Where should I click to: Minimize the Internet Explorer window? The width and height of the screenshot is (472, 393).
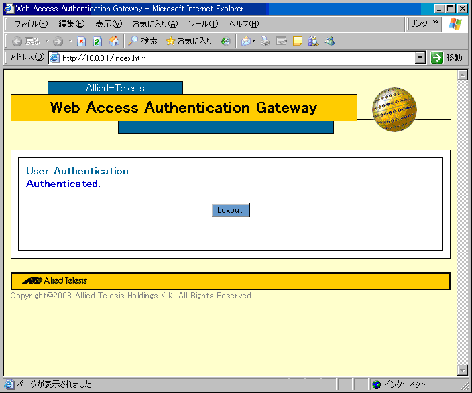pyautogui.click(x=439, y=9)
